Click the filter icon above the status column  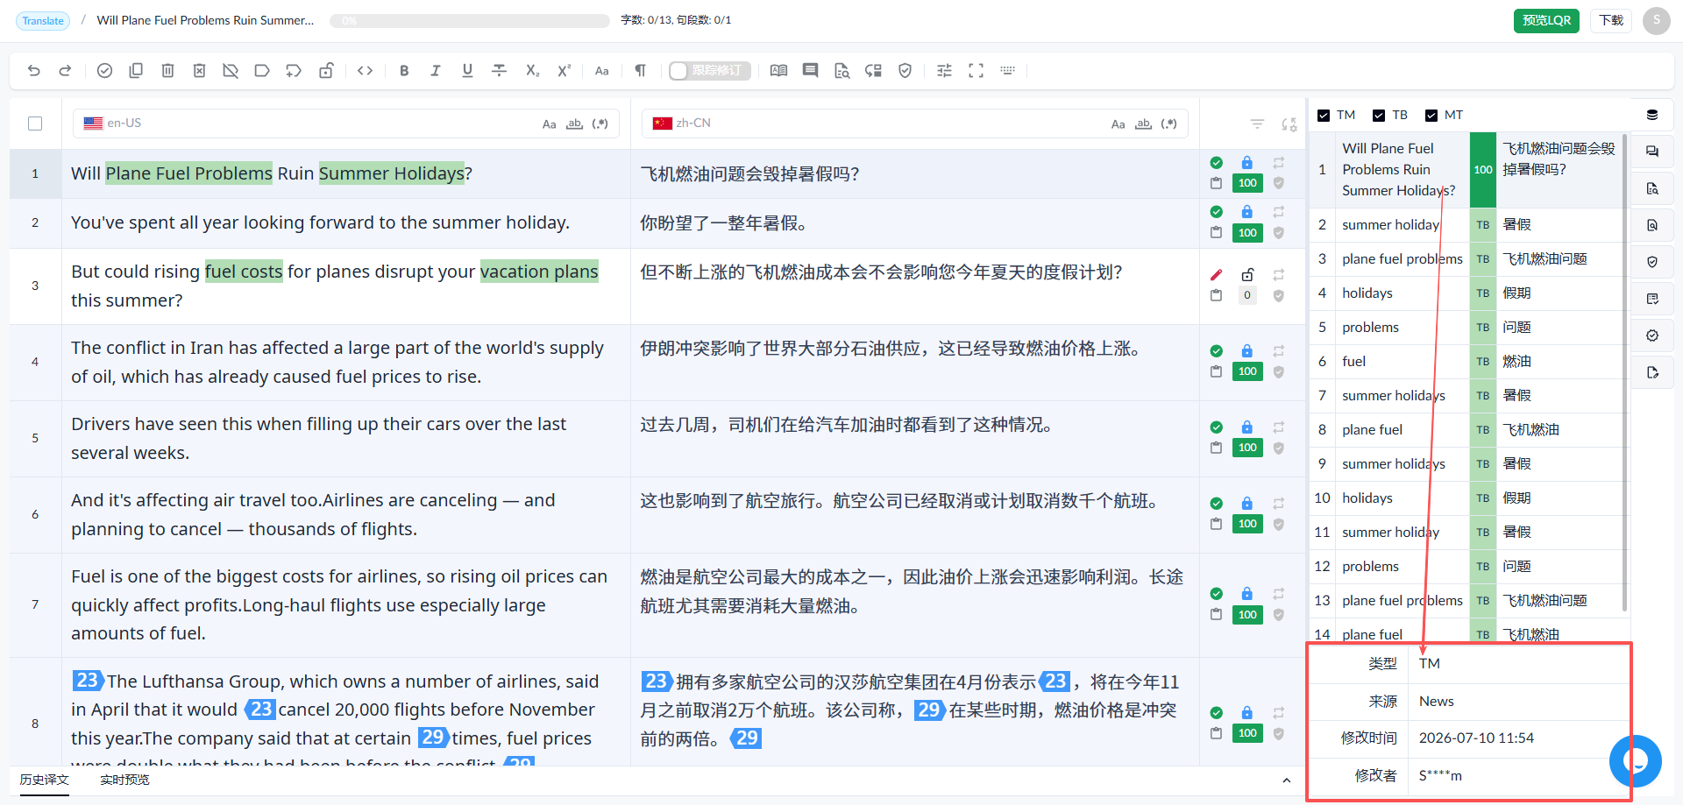[x=1257, y=124]
